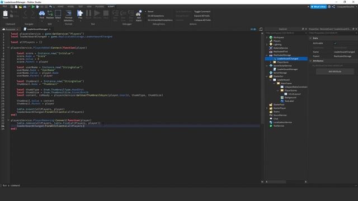
Task: Switch to the HOME ribbon tab
Action: tap(60, 7)
